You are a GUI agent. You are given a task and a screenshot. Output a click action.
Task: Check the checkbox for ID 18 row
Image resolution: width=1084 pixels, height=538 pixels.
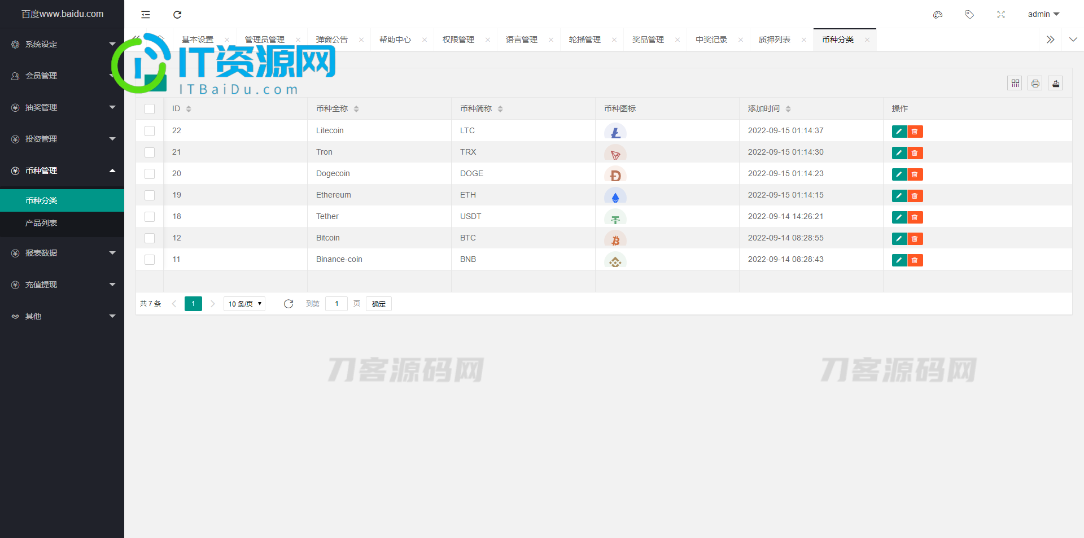pyautogui.click(x=150, y=217)
